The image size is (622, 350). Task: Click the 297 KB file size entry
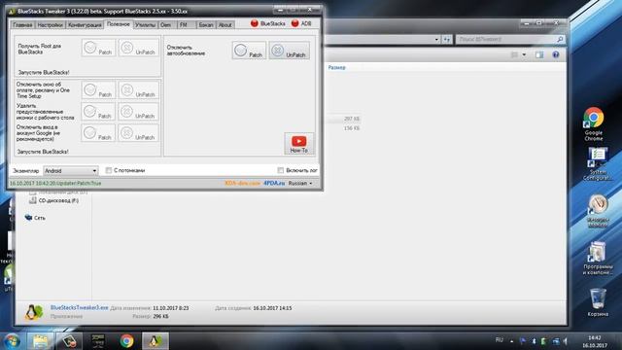(352, 119)
